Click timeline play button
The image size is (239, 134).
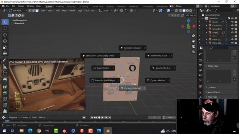click(102, 118)
